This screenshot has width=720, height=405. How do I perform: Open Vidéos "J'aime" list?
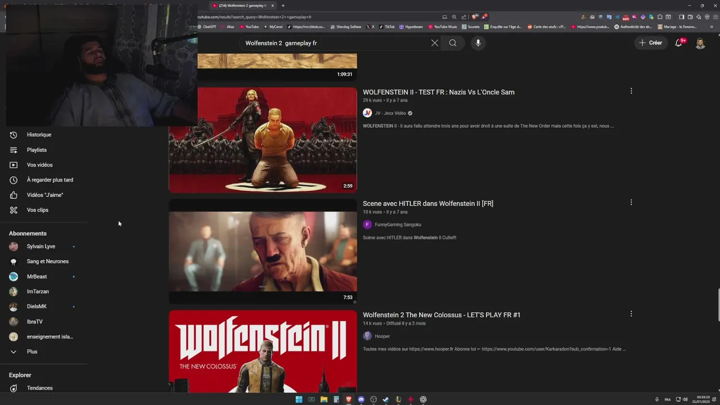(x=44, y=195)
